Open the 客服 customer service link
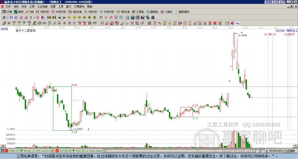 pos(268,2)
